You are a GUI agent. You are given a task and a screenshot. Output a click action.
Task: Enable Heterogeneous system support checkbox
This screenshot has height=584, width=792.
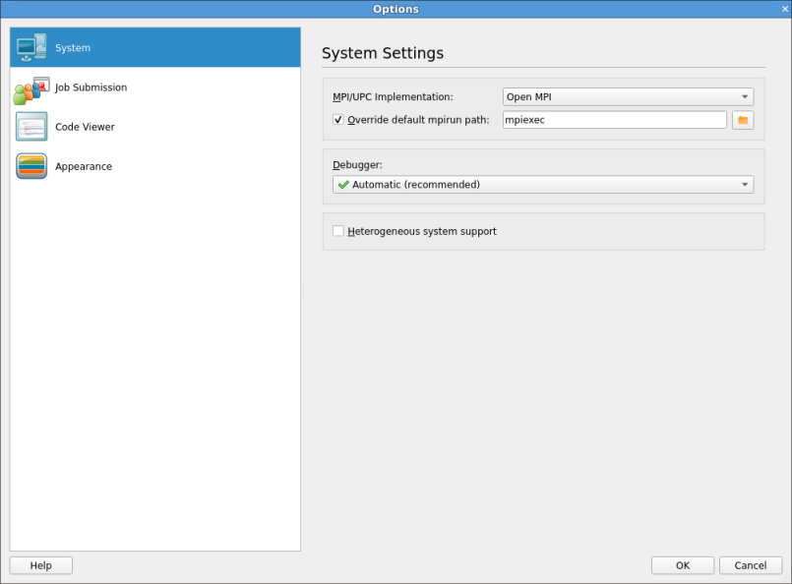click(x=338, y=231)
